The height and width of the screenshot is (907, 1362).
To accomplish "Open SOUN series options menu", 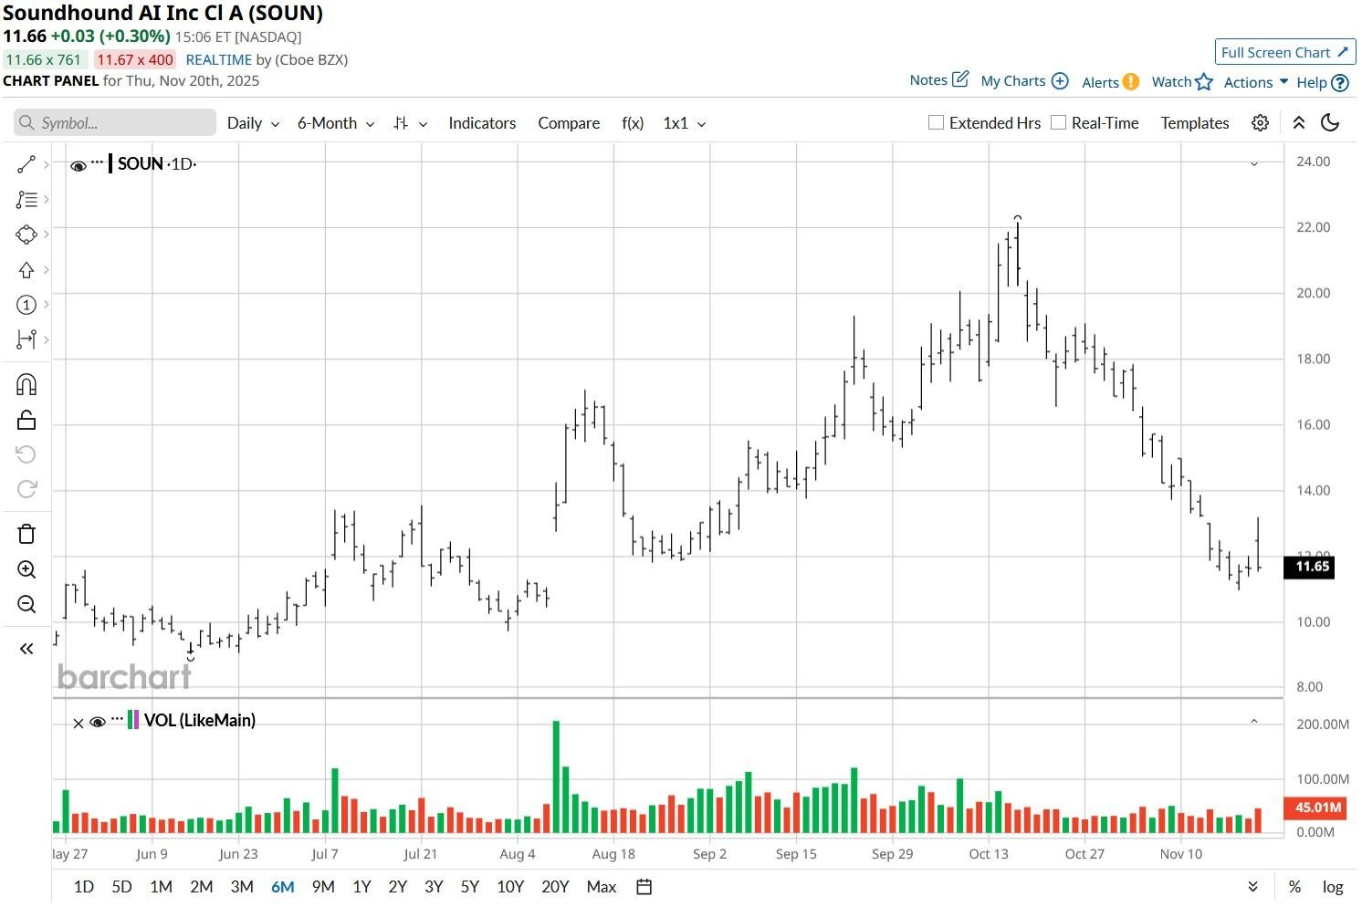I will coord(98,162).
